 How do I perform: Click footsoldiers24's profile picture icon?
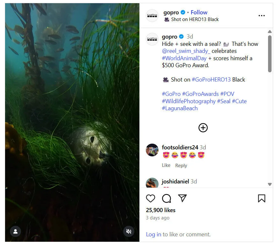(x=152, y=150)
